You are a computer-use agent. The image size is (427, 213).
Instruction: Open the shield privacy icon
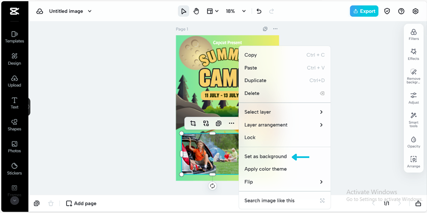click(387, 11)
